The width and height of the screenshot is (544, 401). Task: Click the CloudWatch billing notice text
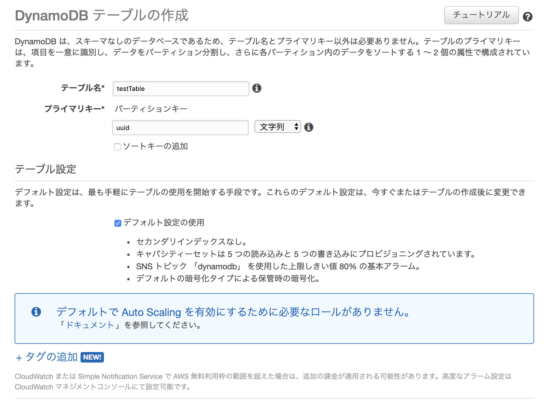(263, 381)
